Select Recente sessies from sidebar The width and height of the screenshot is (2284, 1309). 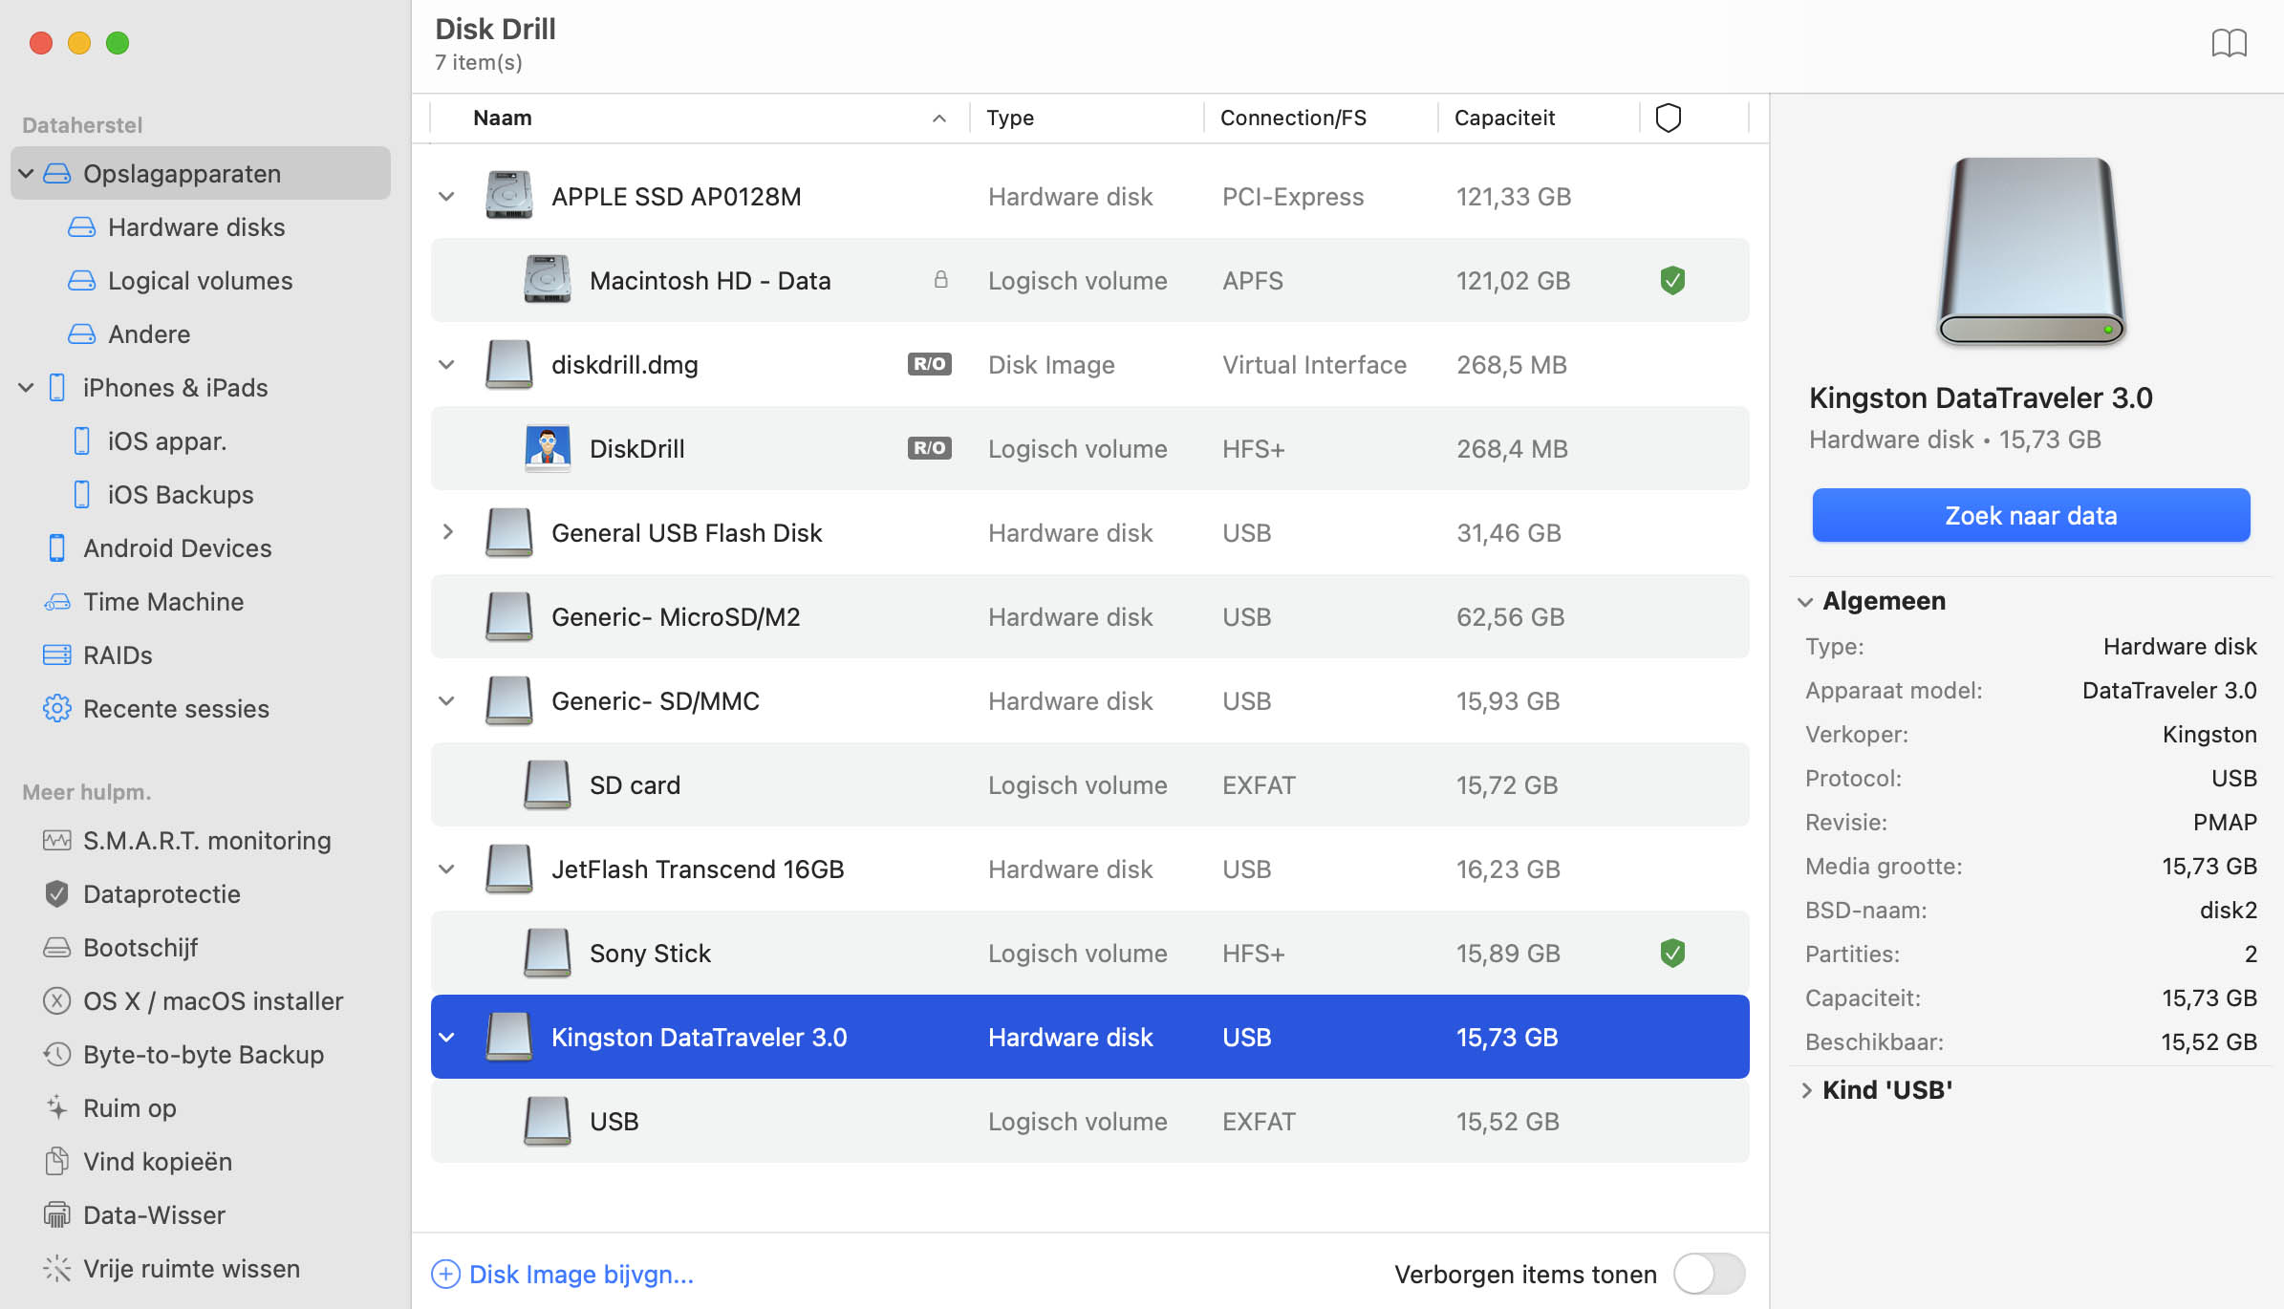tap(177, 709)
